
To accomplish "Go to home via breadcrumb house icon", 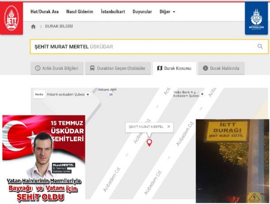I will tap(33, 27).
